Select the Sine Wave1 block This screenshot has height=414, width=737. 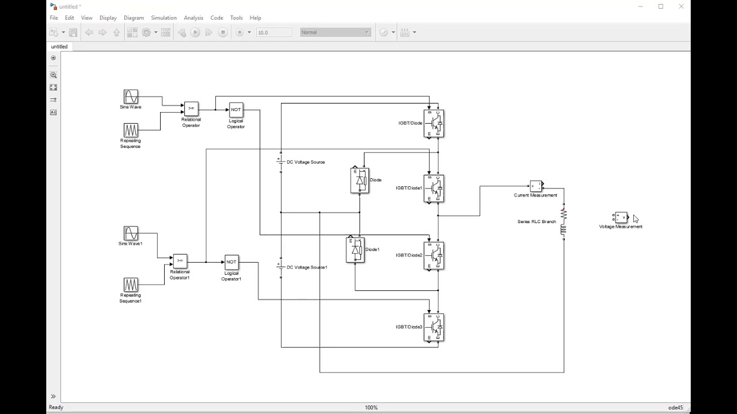click(x=131, y=233)
